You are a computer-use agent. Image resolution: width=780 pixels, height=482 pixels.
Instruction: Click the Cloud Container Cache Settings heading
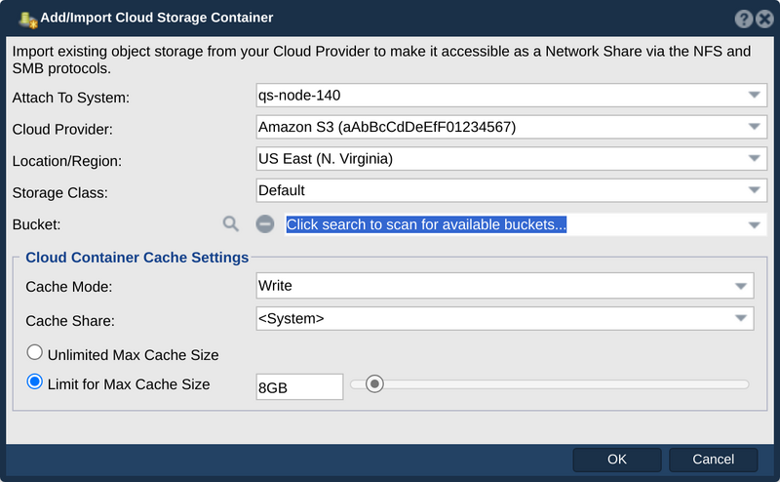(x=136, y=258)
